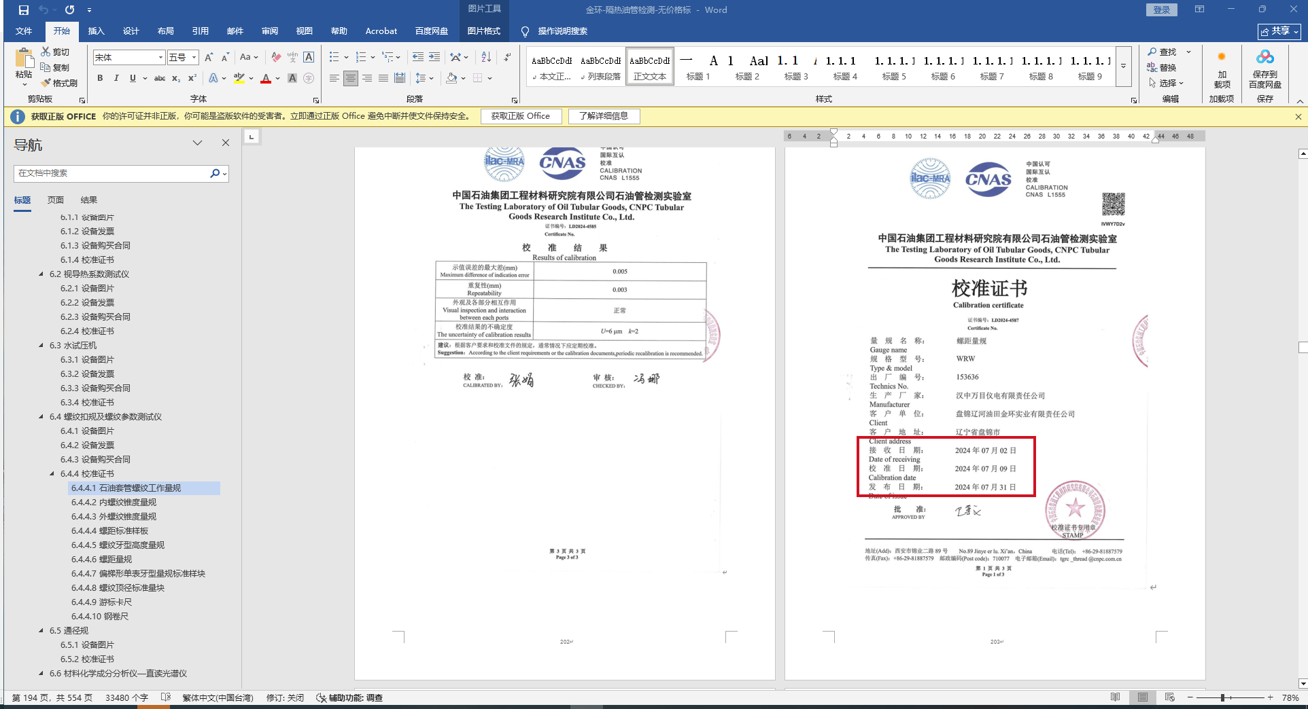Screen dimensions: 1308x709
Task: Toggle center alignment
Action: (350, 79)
